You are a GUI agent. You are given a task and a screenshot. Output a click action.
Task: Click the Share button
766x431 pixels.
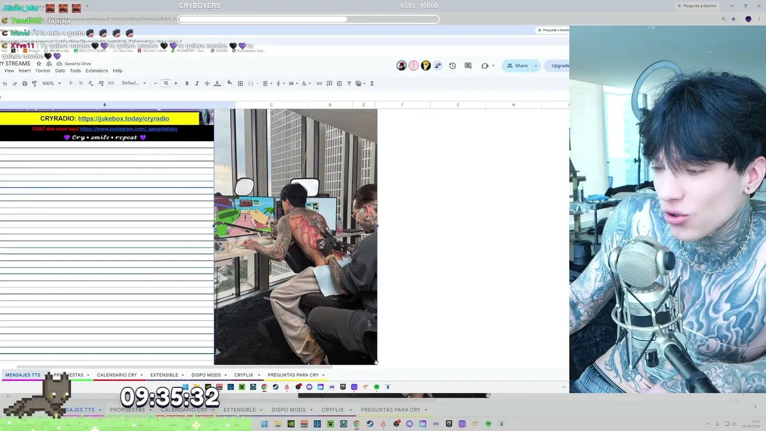point(516,66)
